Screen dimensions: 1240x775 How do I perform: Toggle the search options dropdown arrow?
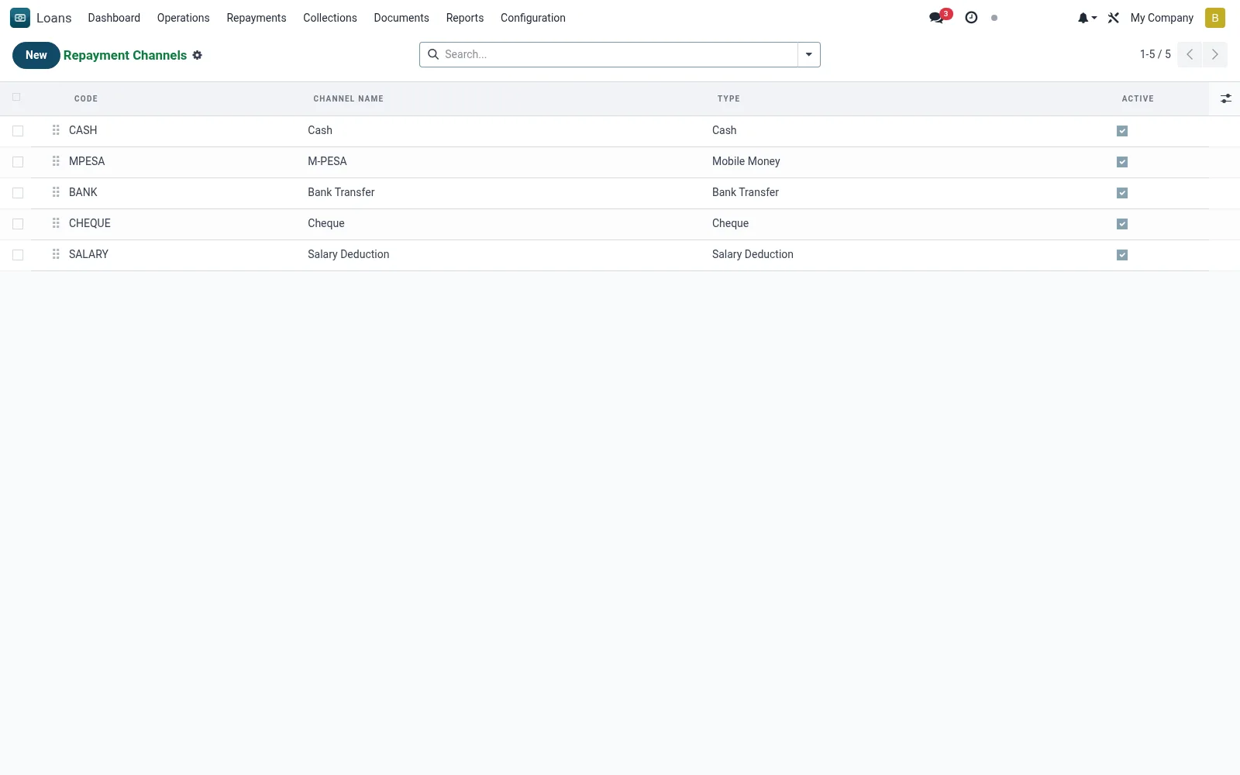(x=808, y=54)
